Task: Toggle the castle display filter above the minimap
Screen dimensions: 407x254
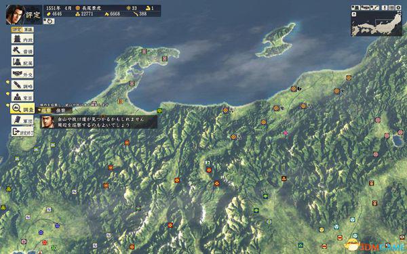Action: 355,7
